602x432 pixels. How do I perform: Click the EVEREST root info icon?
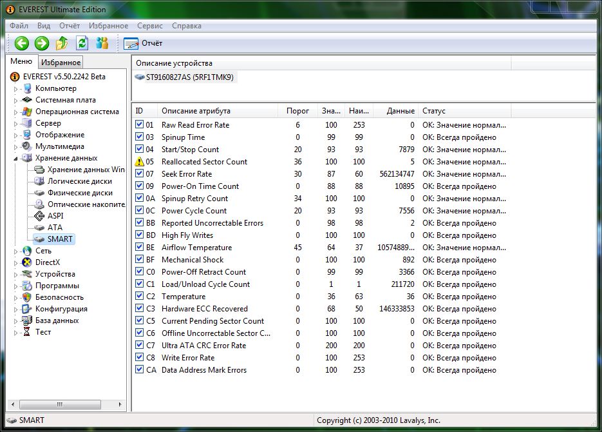coord(15,77)
